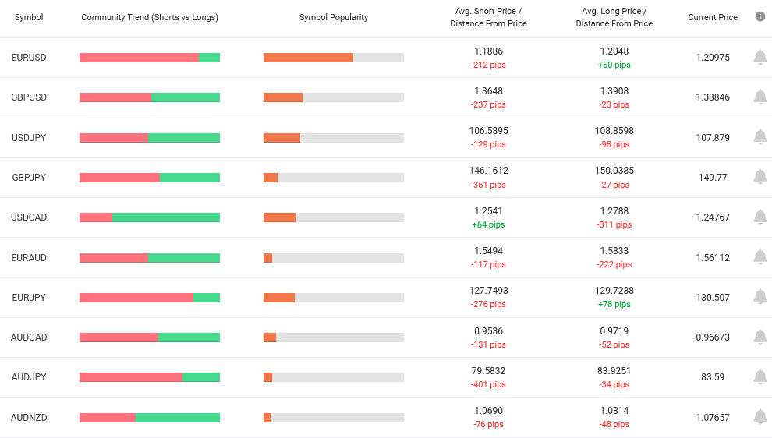The image size is (772, 438).
Task: Click the Avg. Long Price column header
Action: [x=614, y=17]
